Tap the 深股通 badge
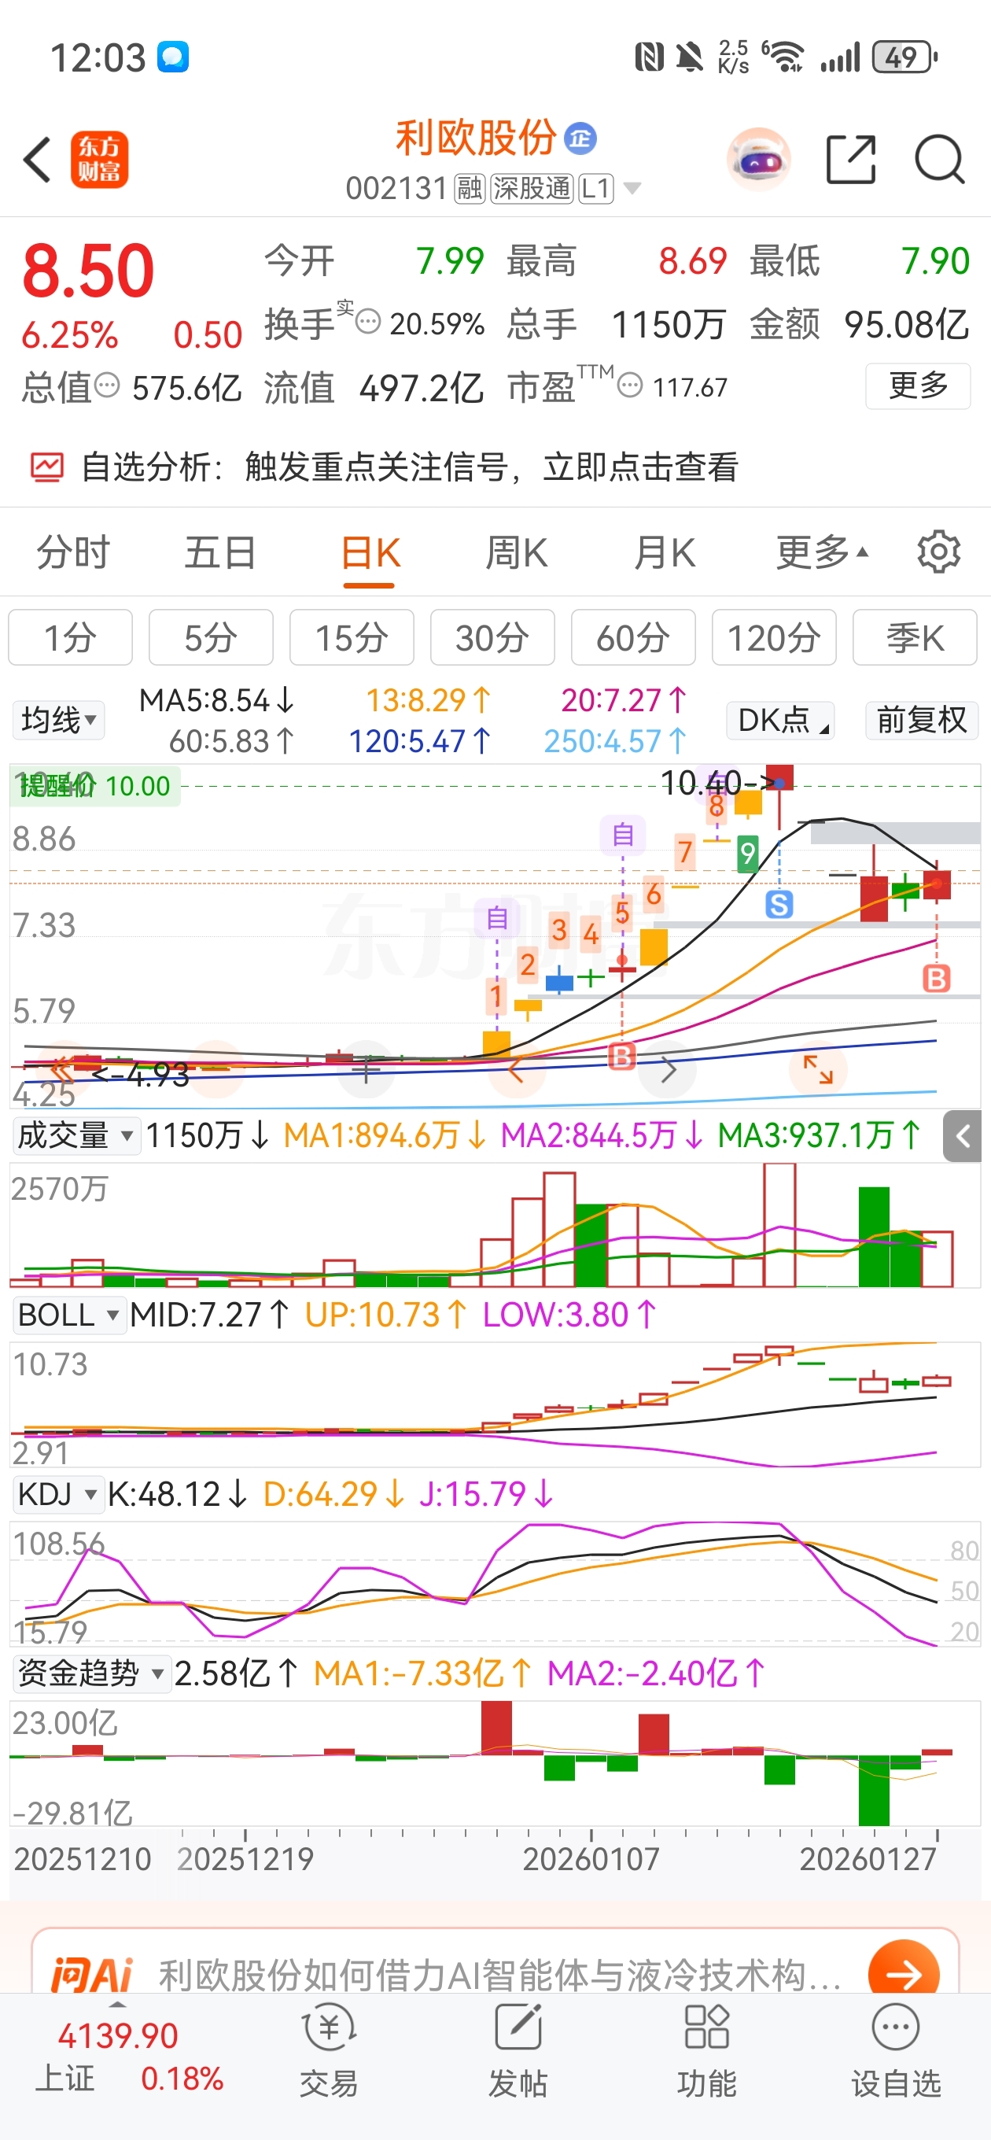 pyautogui.click(x=532, y=189)
